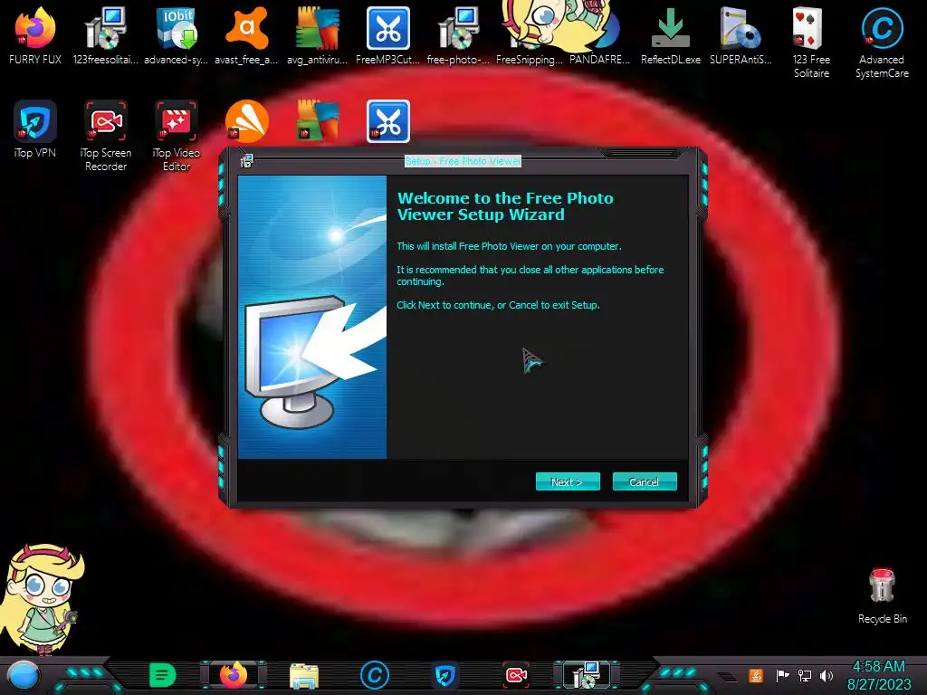This screenshot has width=927, height=695.
Task: Select the SUPERAntiS... installer icon
Action: point(741,35)
